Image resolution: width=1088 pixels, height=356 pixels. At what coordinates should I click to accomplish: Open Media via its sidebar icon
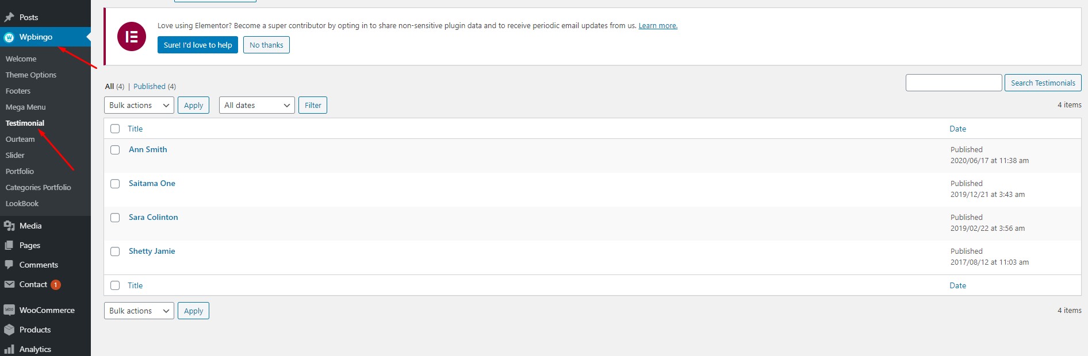(x=9, y=226)
